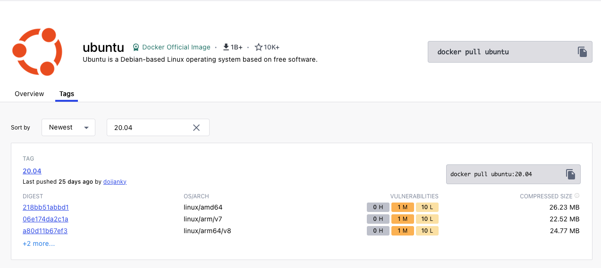Image resolution: width=601 pixels, height=268 pixels.
Task: Open the Sort by Newest dropdown
Action: (68, 128)
